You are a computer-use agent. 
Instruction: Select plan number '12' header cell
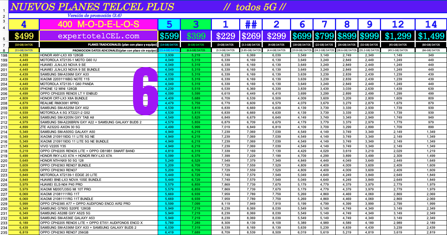[398, 24]
